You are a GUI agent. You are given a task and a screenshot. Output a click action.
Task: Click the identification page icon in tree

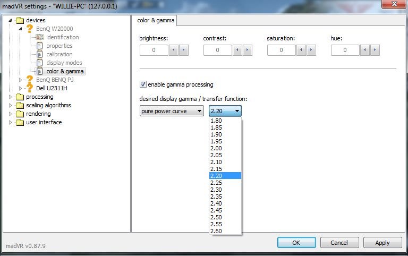tap(39, 37)
